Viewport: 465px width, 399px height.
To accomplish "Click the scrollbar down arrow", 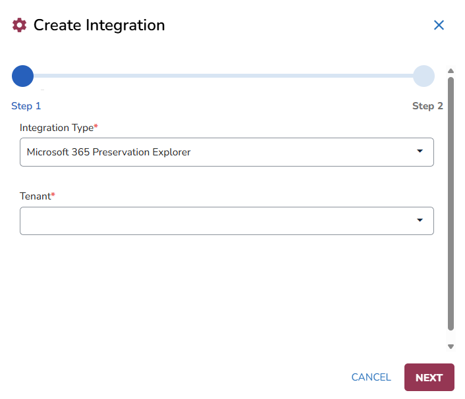I will click(x=451, y=346).
